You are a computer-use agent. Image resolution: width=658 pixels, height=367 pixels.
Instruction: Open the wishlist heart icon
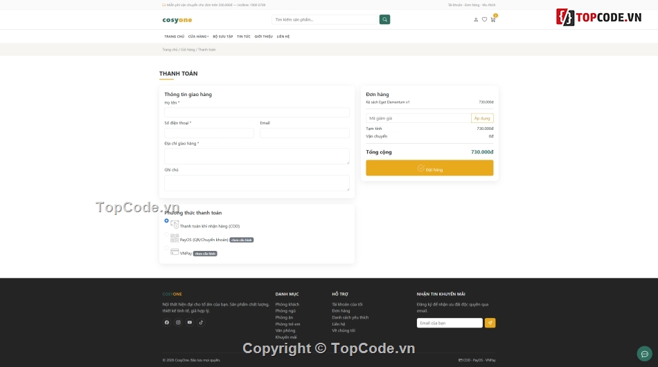pos(484,19)
